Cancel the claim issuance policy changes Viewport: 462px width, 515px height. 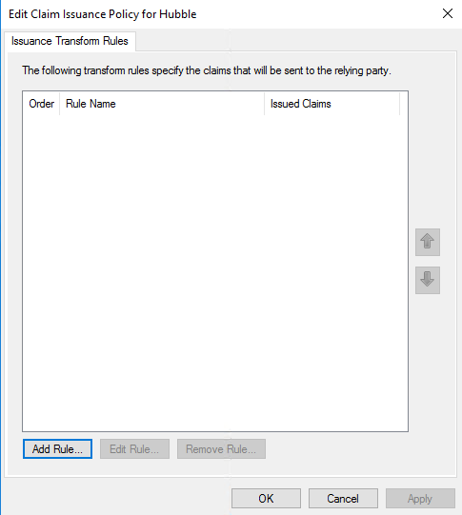[343, 499]
